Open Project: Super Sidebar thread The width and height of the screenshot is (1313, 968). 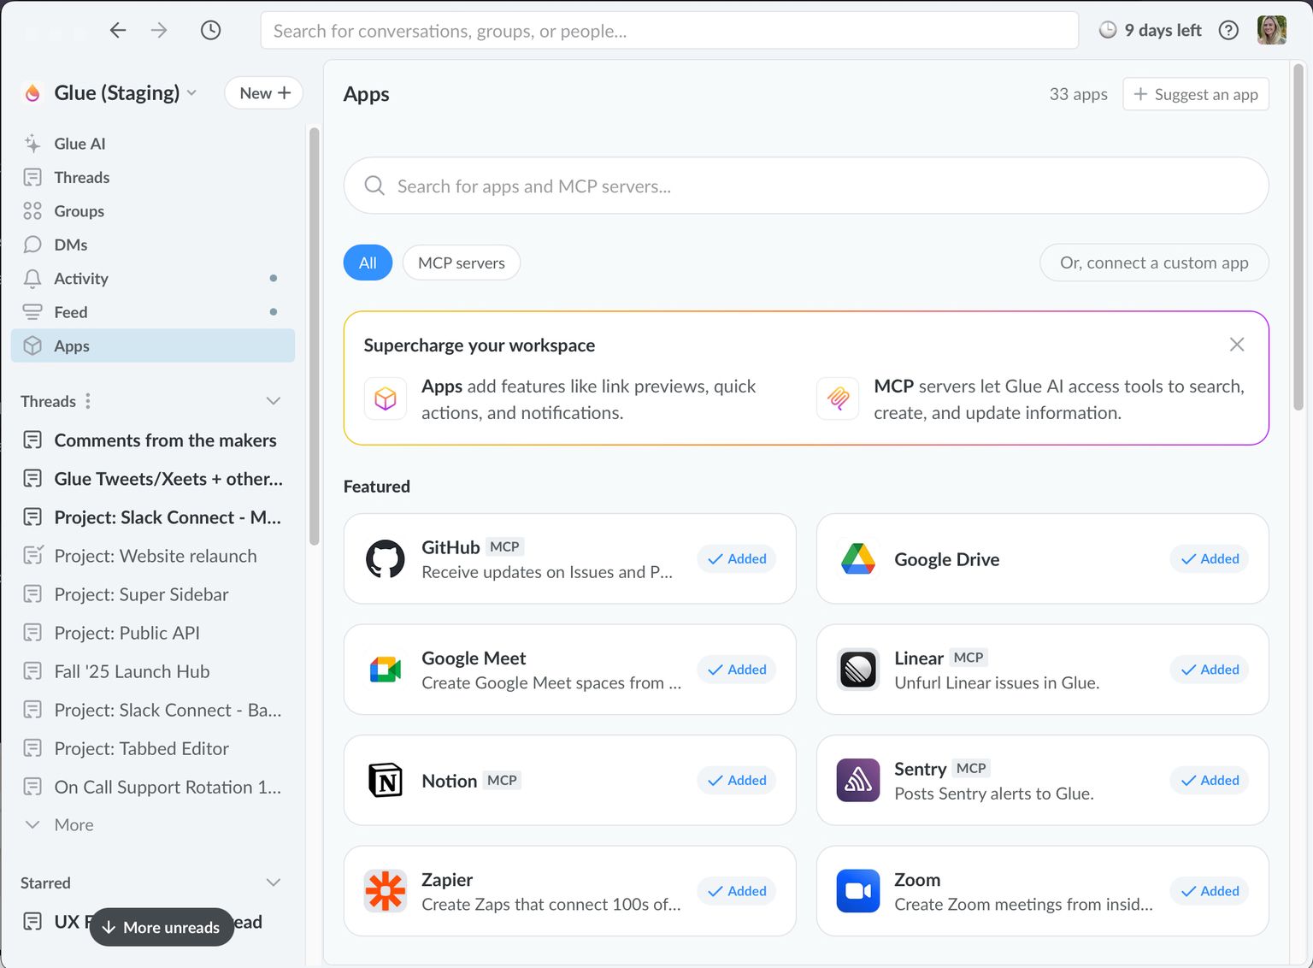[153, 594]
